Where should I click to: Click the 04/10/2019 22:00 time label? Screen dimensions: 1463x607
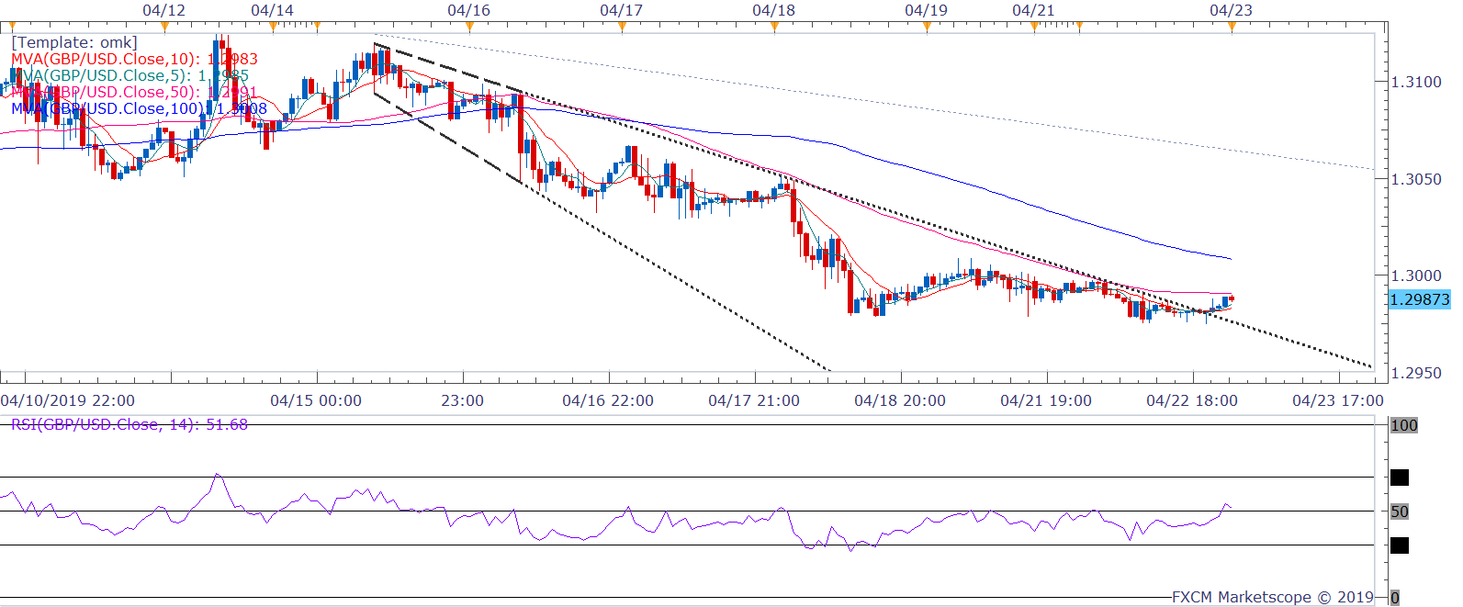click(68, 400)
